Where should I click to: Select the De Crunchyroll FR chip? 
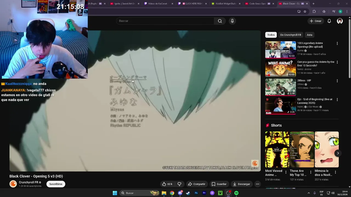291,35
